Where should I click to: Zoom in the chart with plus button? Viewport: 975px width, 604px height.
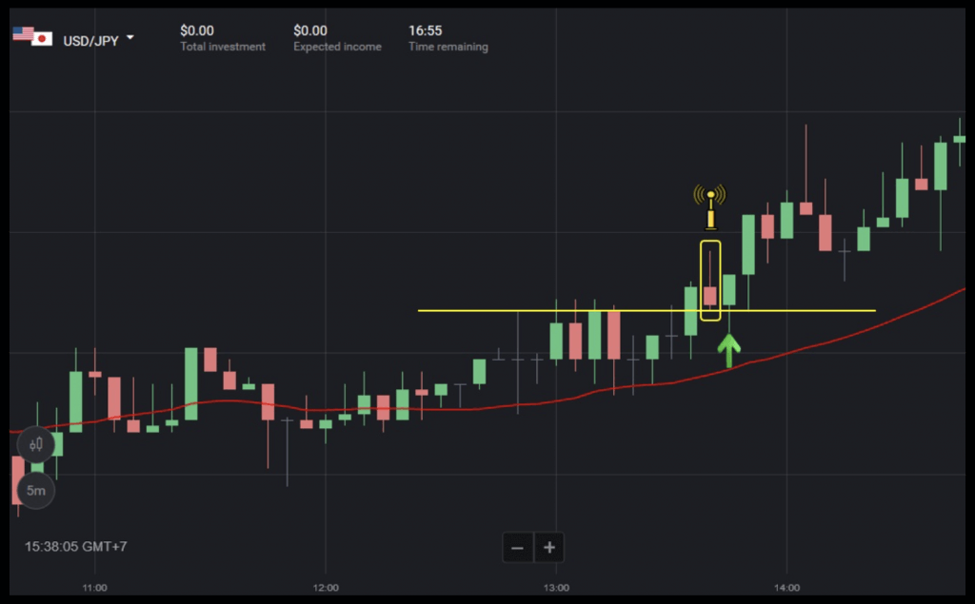click(x=549, y=548)
